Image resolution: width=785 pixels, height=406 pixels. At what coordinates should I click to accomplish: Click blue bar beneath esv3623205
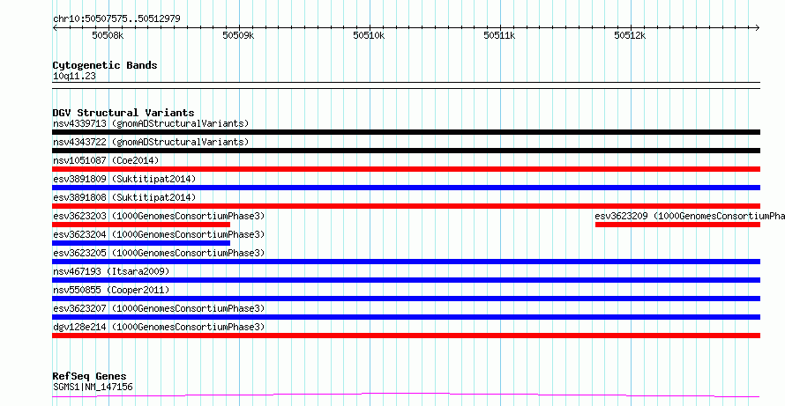[x=406, y=262]
